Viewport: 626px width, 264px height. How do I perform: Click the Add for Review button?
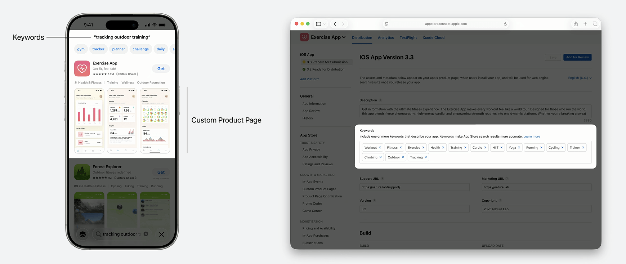click(x=577, y=57)
